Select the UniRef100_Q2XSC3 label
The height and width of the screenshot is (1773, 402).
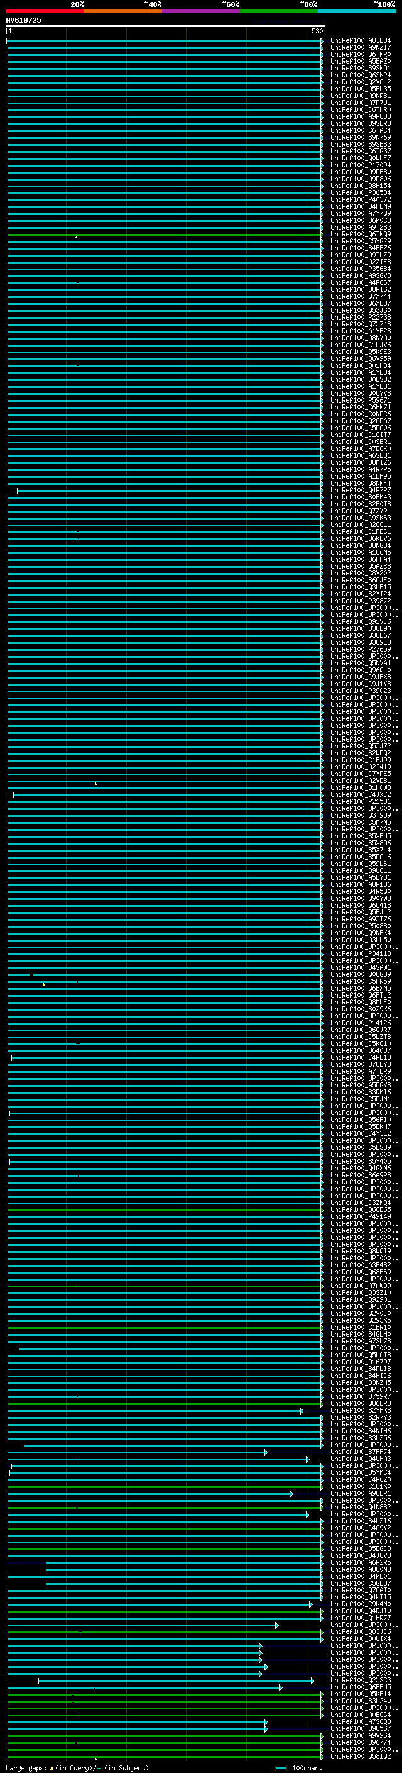tap(361, 1680)
